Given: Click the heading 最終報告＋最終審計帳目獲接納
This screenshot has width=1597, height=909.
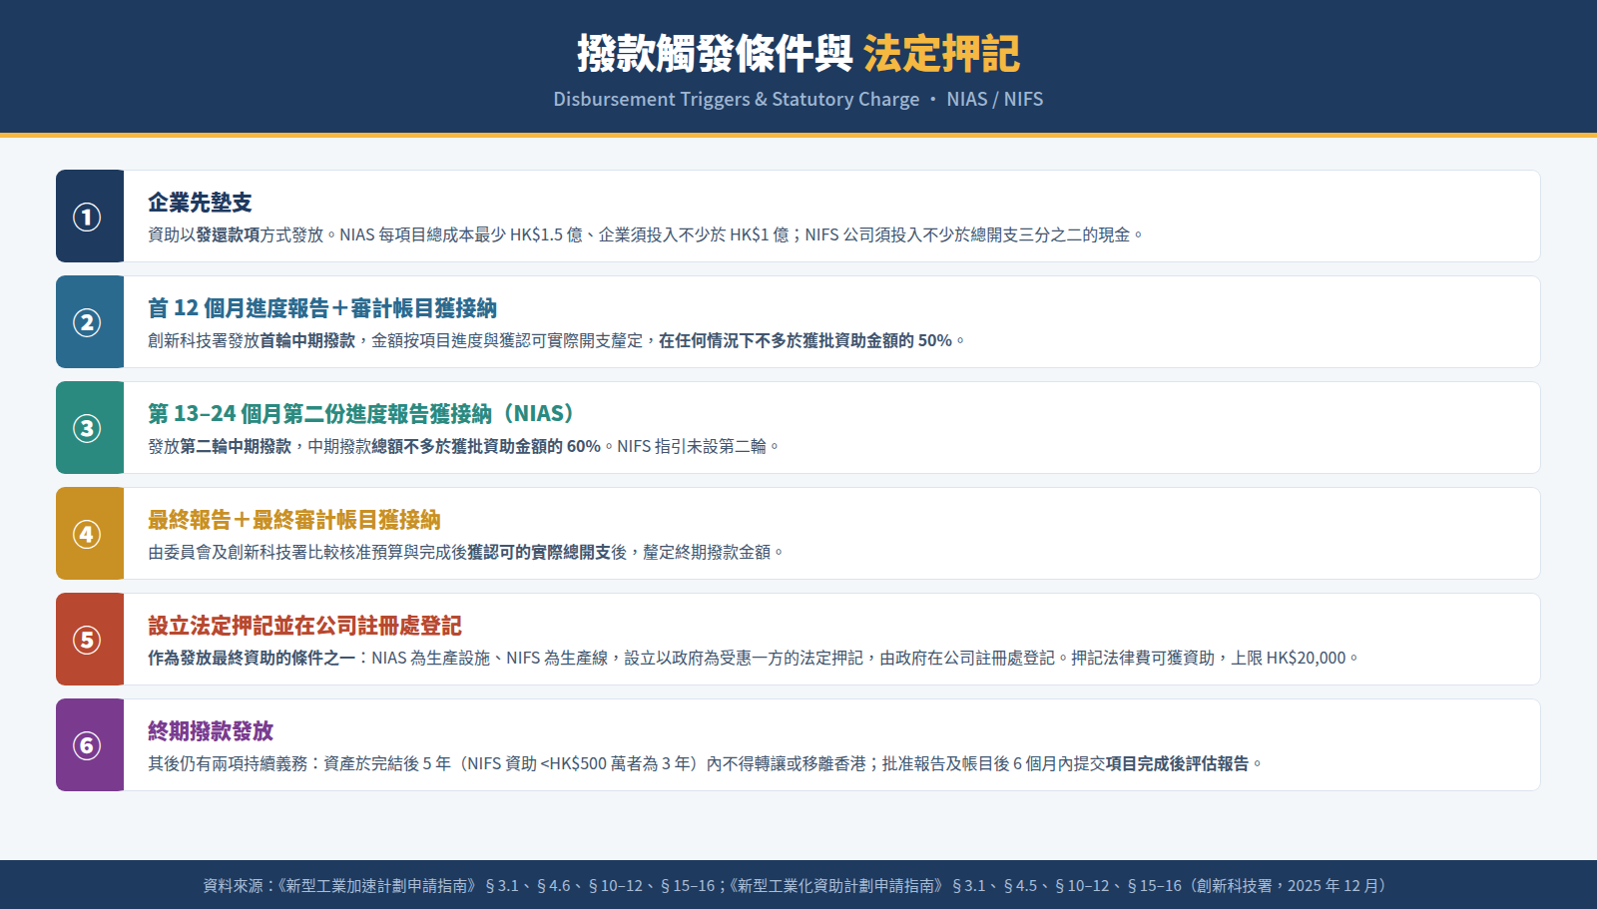Looking at the screenshot, I should (x=294, y=520).
